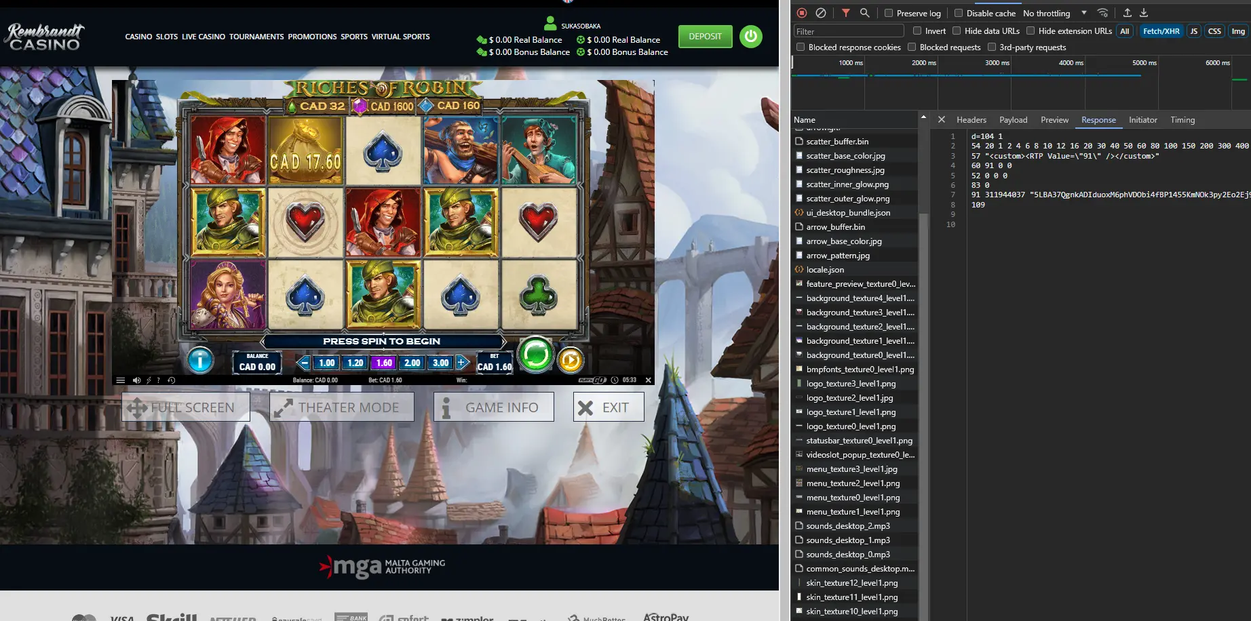1251x621 pixels.
Task: Click the Name column sort arrow
Action: [923, 117]
